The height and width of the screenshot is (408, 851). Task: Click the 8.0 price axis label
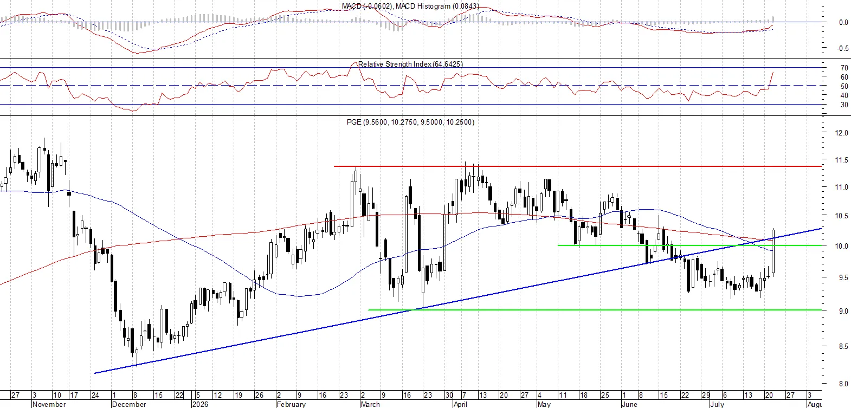843,384
